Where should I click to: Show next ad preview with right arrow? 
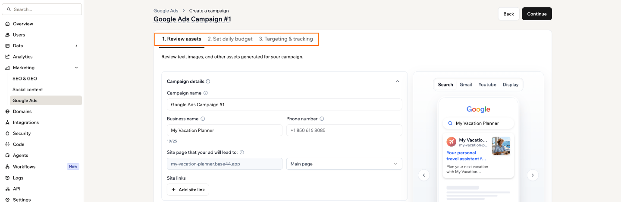coord(533,175)
